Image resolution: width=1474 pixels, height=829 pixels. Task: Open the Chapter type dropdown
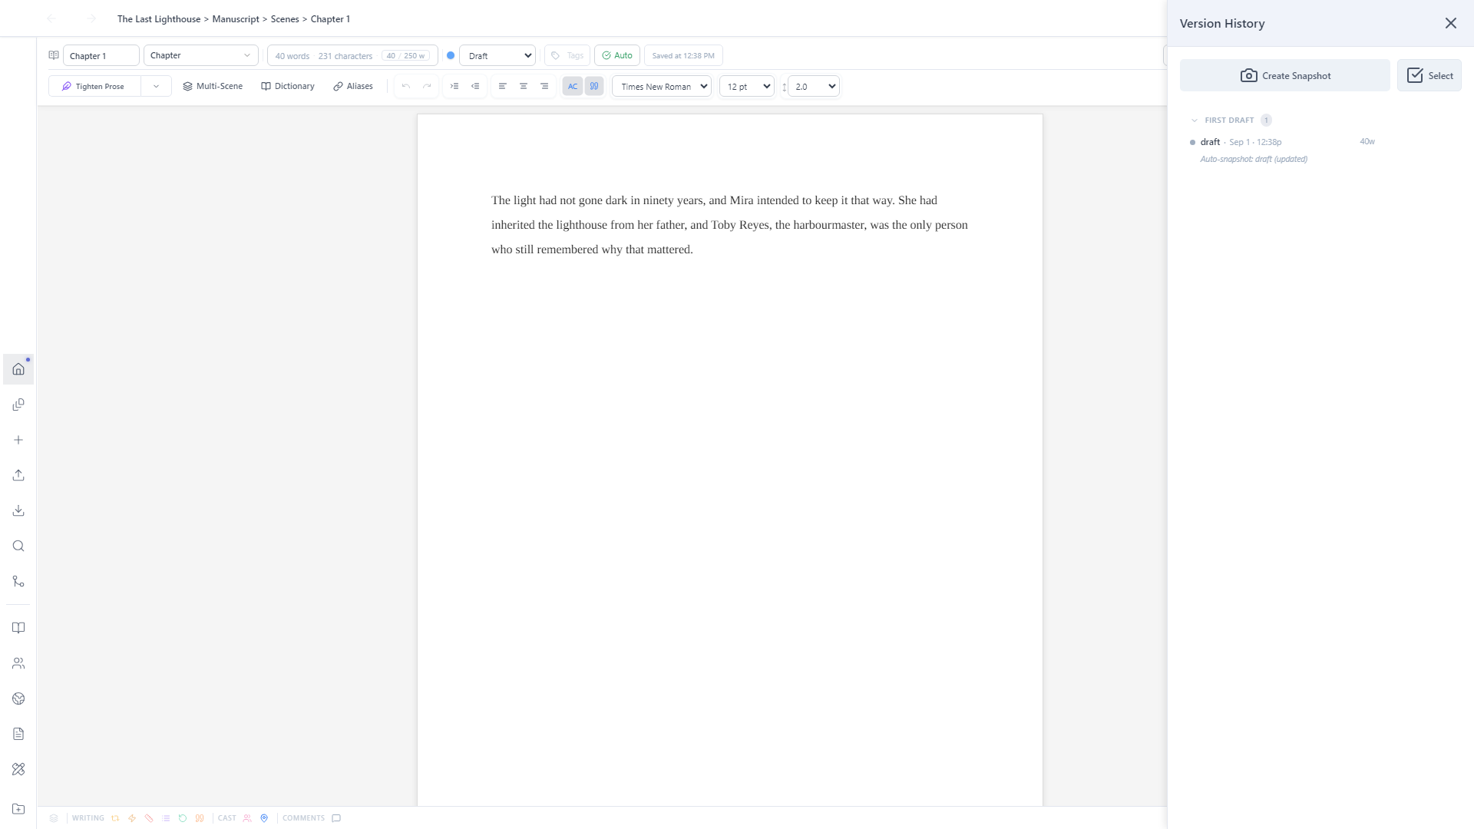(x=200, y=55)
